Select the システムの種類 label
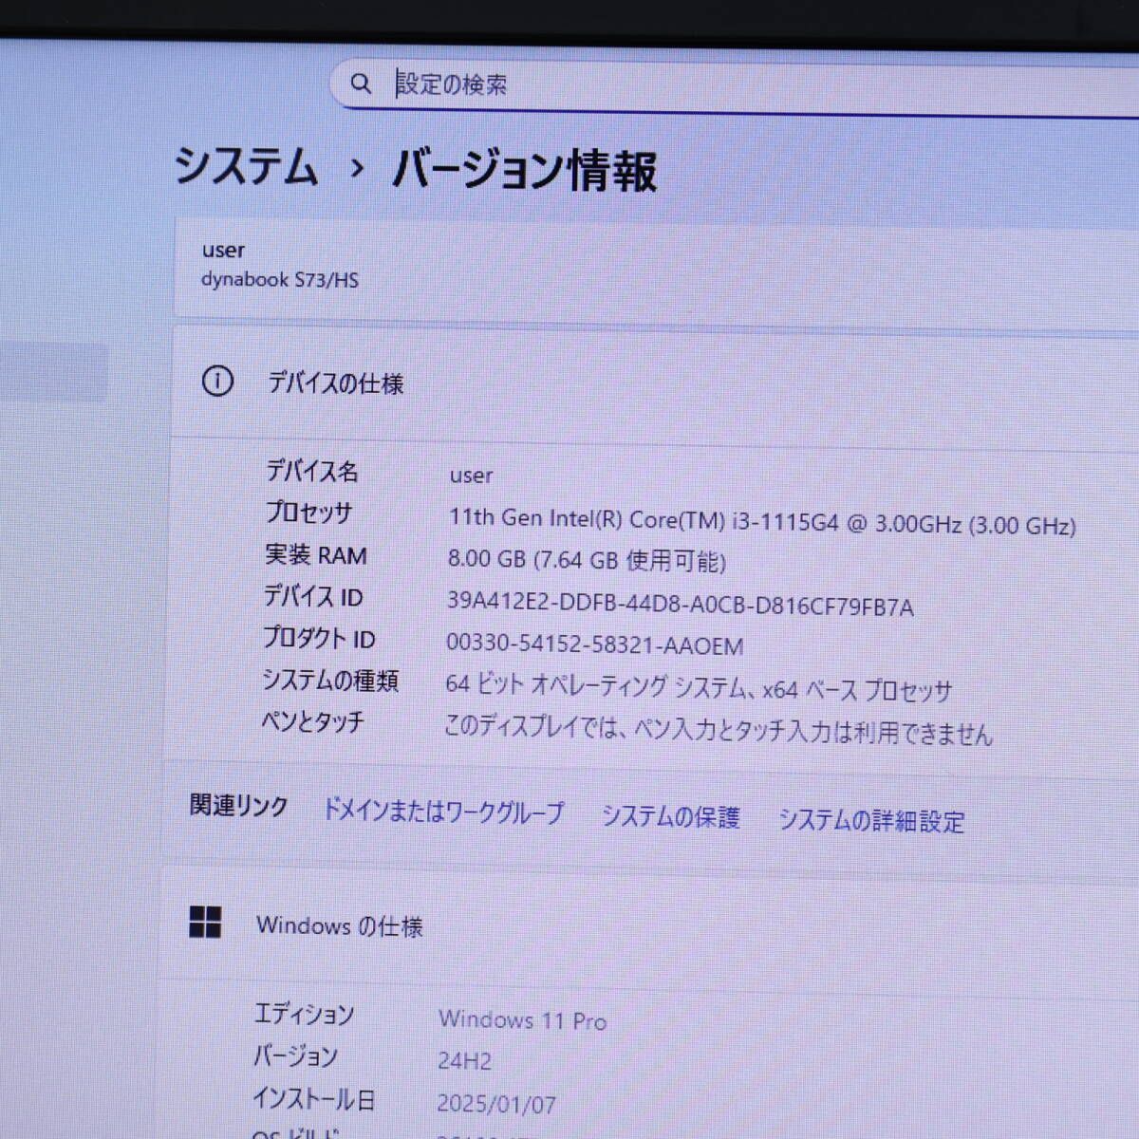The height and width of the screenshot is (1139, 1139). pyautogui.click(x=330, y=681)
